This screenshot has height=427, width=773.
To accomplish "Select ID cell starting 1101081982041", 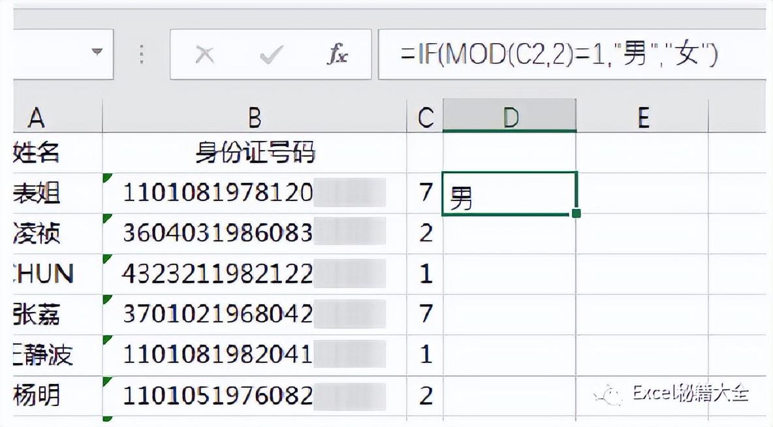I will (x=255, y=355).
